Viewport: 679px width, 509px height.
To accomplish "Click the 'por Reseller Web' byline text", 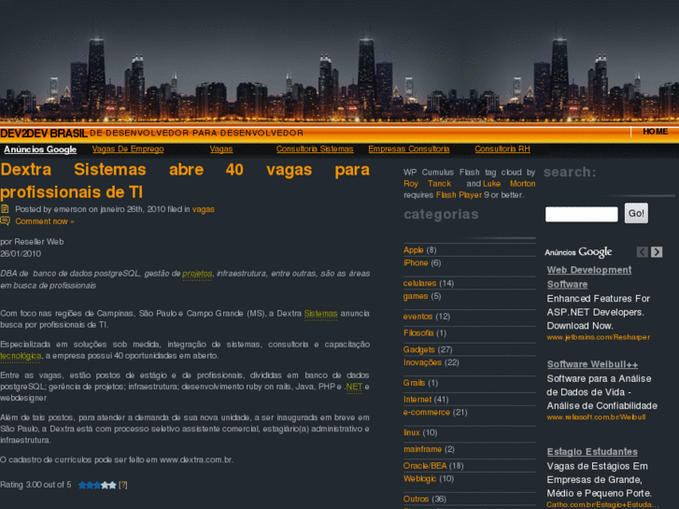I will pyautogui.click(x=32, y=242).
